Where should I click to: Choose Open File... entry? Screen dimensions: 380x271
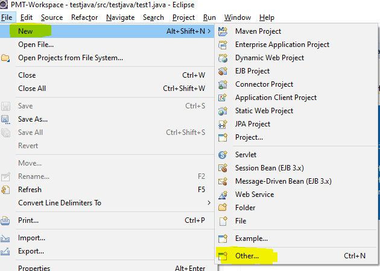click(107, 45)
